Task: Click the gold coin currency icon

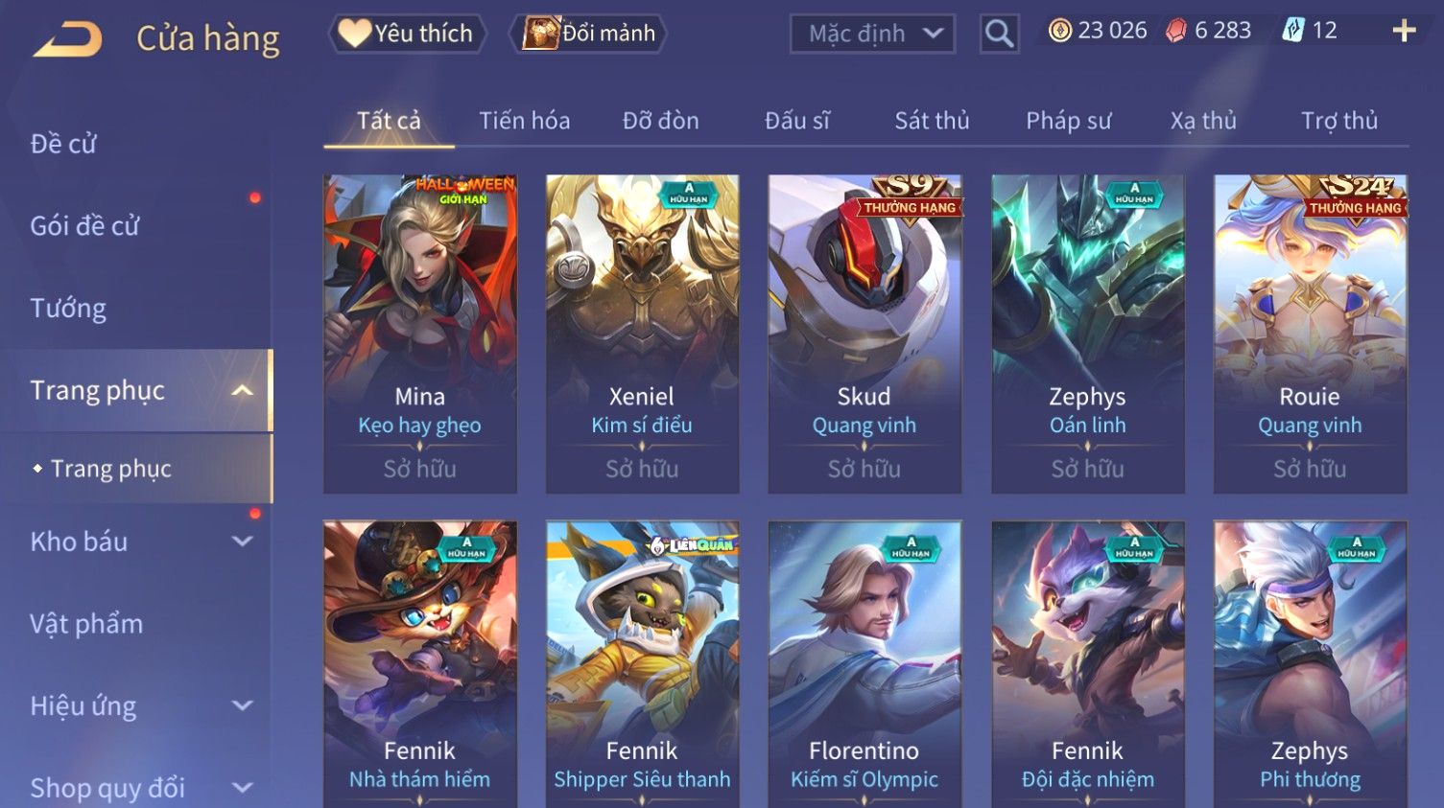Action: click(x=1059, y=31)
